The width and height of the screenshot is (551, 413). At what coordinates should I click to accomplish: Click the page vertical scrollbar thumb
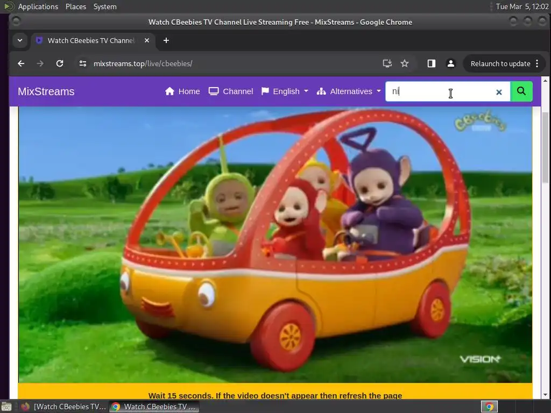pyautogui.click(x=545, y=147)
